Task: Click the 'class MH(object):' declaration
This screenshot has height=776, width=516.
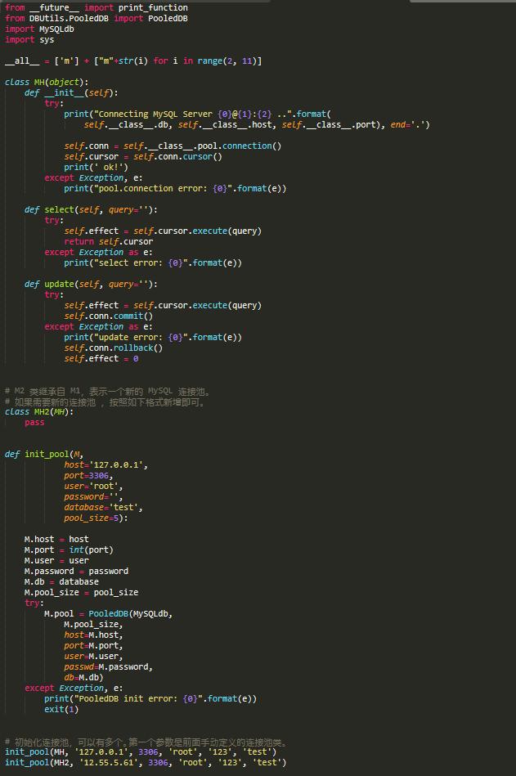Action: [47, 82]
